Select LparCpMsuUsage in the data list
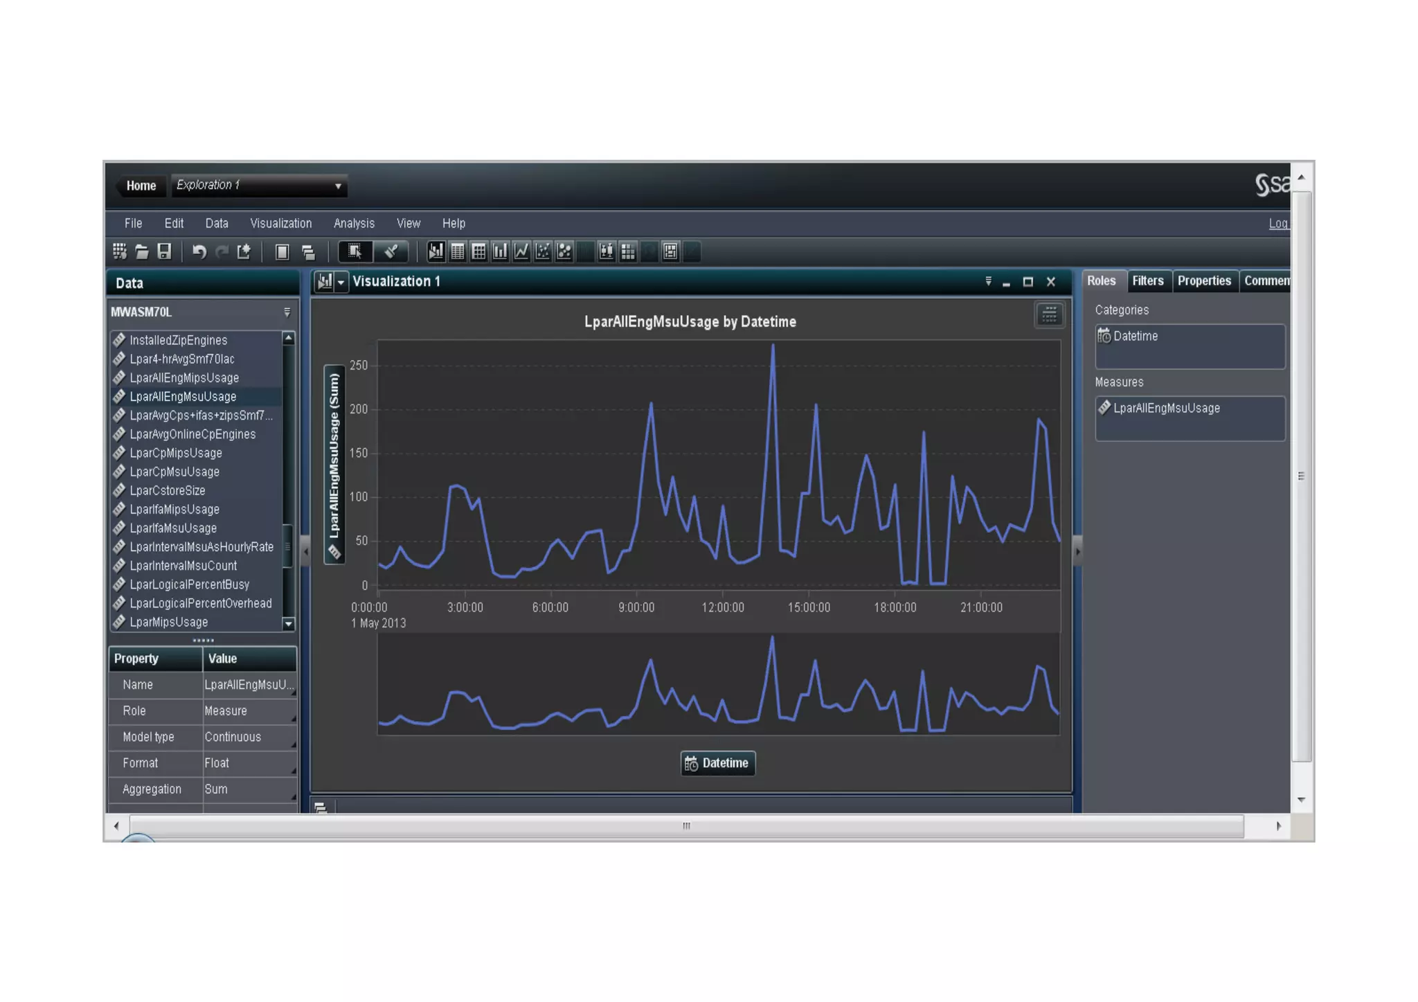1418x1002 pixels. 174,472
